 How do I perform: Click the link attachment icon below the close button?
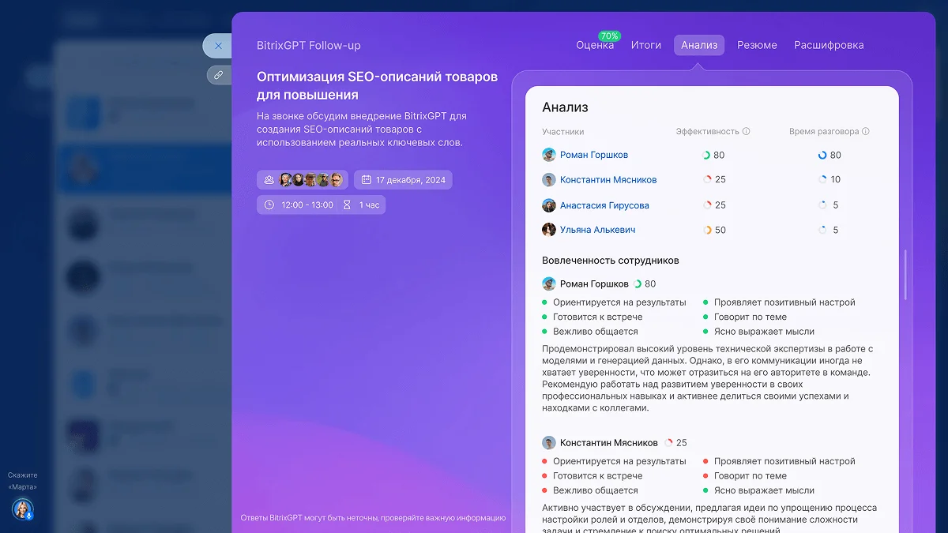[x=219, y=74]
